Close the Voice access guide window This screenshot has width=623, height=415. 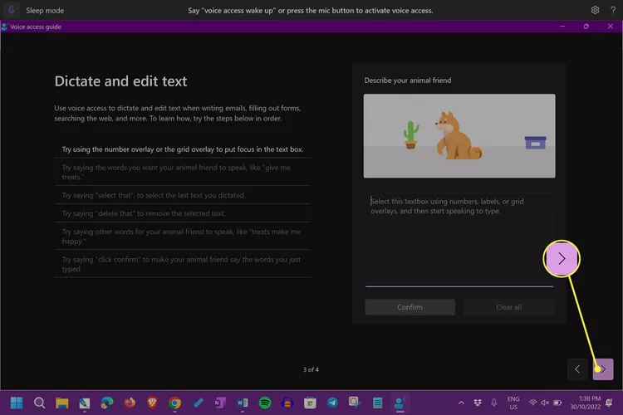[611, 27]
